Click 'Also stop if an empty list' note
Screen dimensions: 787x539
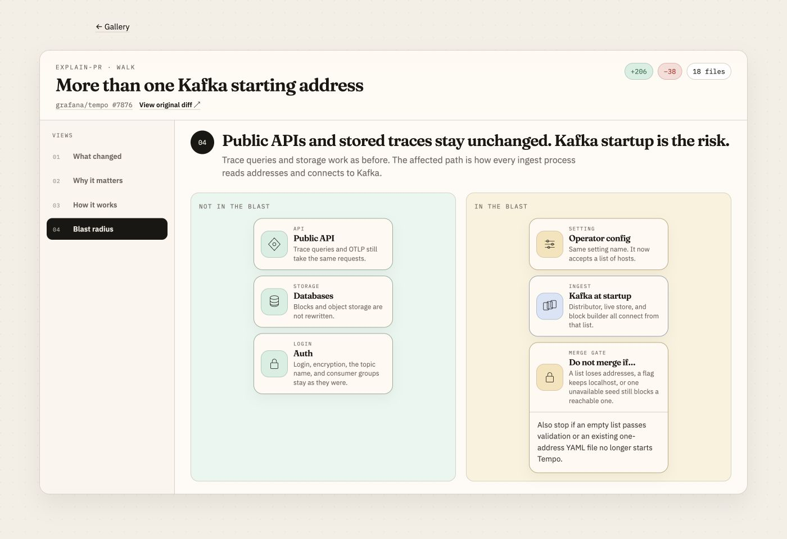(x=595, y=442)
